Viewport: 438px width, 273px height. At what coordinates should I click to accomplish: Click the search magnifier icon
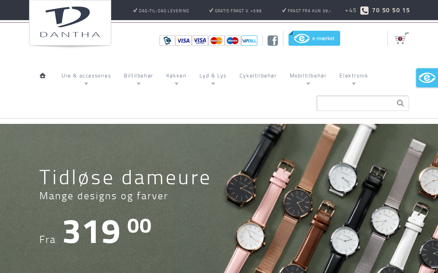click(x=400, y=103)
